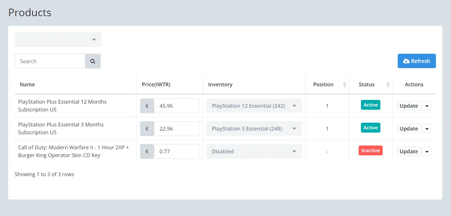Click the Price(IWTR) column header
This screenshot has width=451, height=216.
click(x=156, y=85)
